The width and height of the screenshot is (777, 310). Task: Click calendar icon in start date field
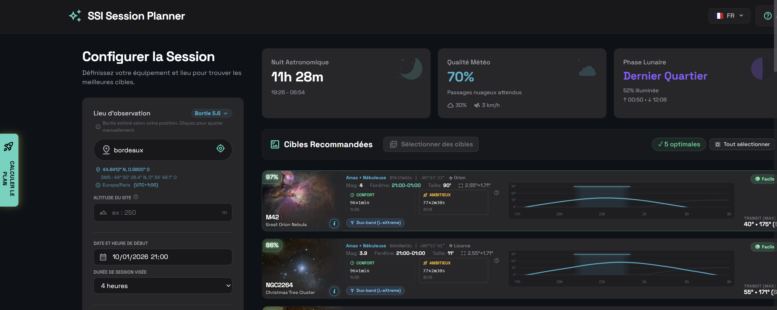click(x=103, y=257)
